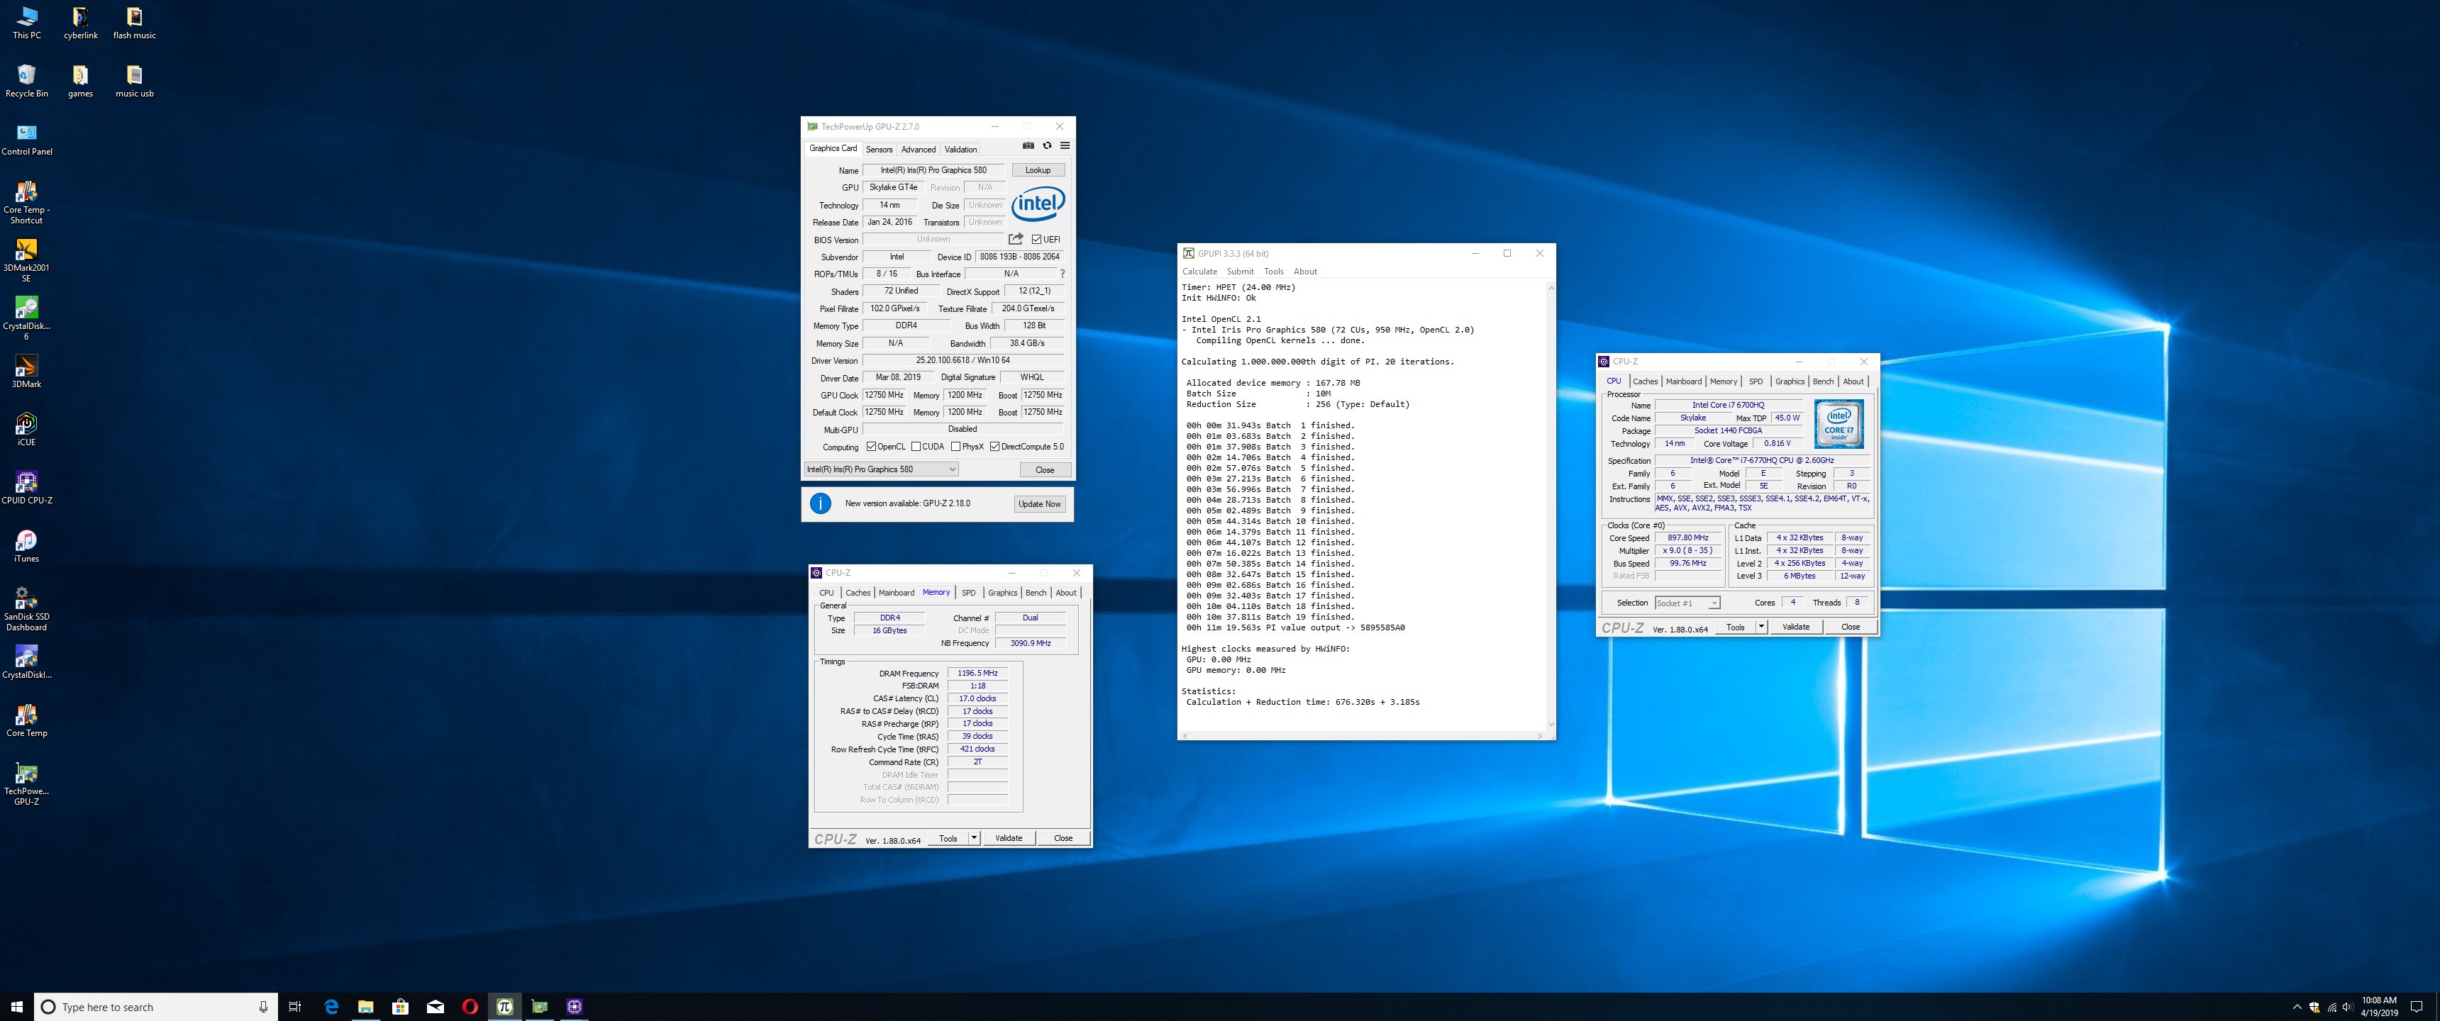Open Bench tab in CPU-Z Memory window
The width and height of the screenshot is (2440, 1021).
[x=1036, y=593]
